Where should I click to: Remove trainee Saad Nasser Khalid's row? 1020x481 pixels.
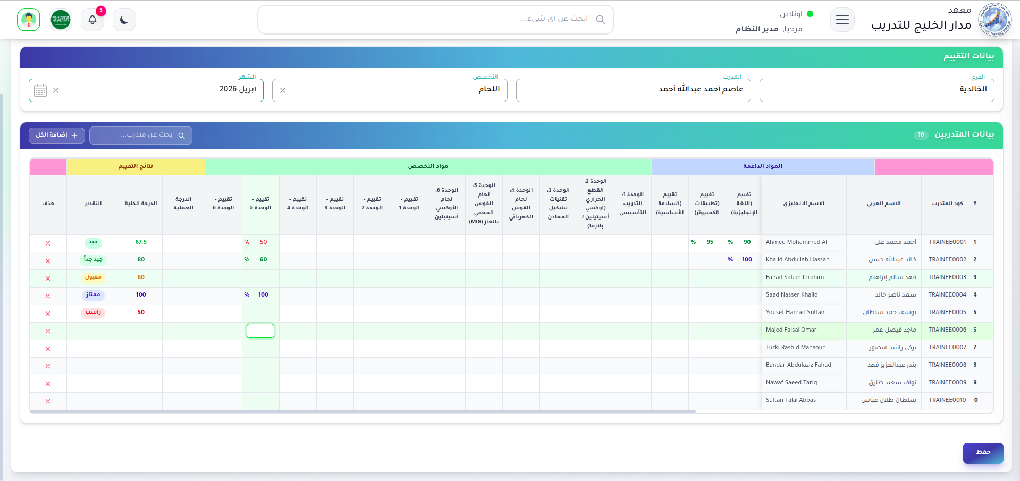(48, 296)
